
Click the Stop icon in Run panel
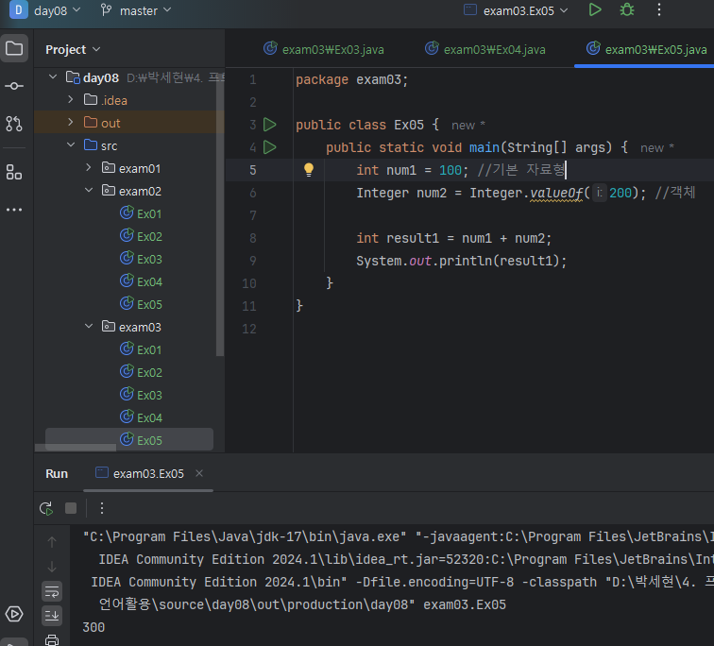click(x=71, y=508)
